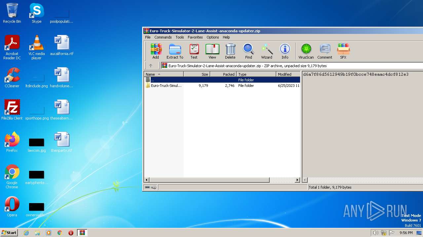This screenshot has width=423, height=237.
Task: Sort by the Name column header
Action: point(164,74)
